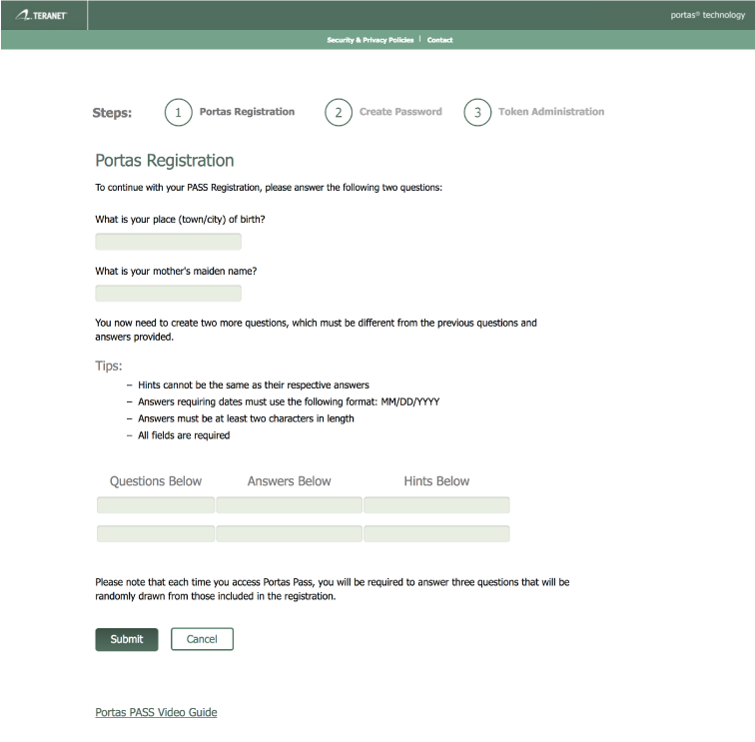Focus the place of birth input field
The image size is (755, 742).
pyautogui.click(x=168, y=242)
